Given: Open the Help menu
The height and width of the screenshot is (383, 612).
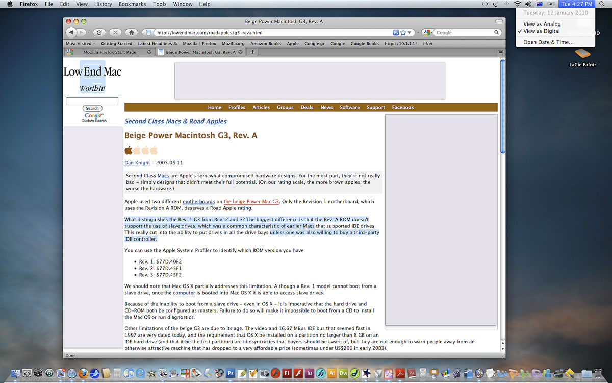Looking at the screenshot, I should (205, 4).
